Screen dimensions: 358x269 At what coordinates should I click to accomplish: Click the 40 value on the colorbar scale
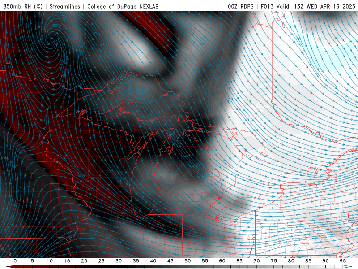153,261
